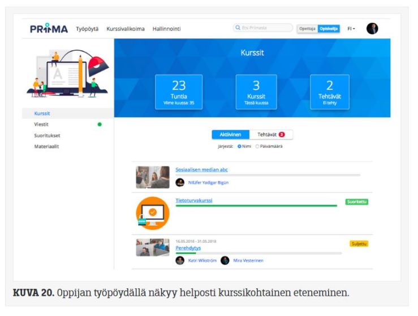418x316 pixels.
Task: Click the red Tehtävät notification badge
Action: [281, 134]
